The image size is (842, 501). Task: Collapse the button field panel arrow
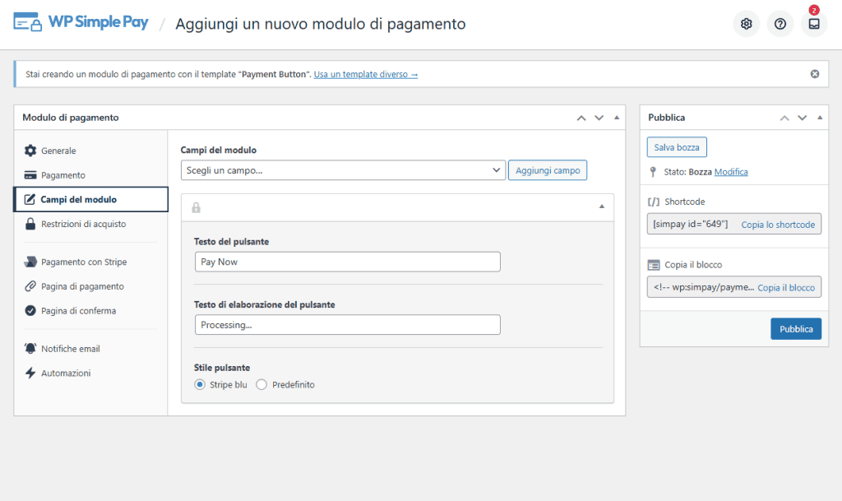pos(601,206)
